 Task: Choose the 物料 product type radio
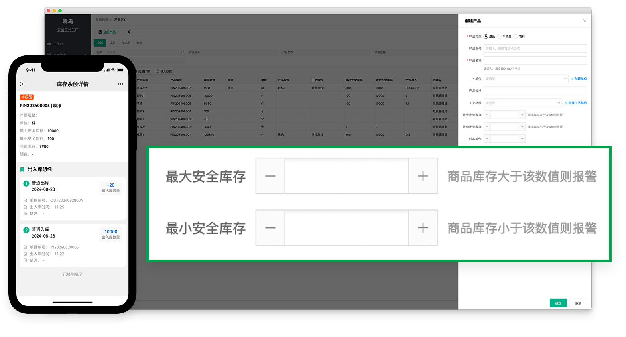click(516, 37)
